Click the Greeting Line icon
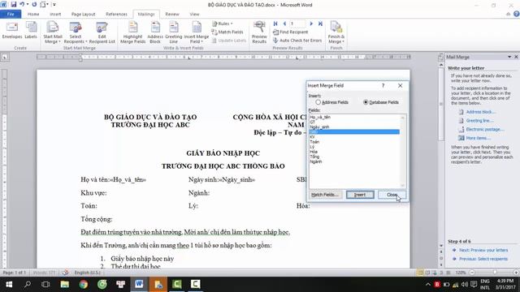Screen dimensions: 520x292 pyautogui.click(x=173, y=32)
